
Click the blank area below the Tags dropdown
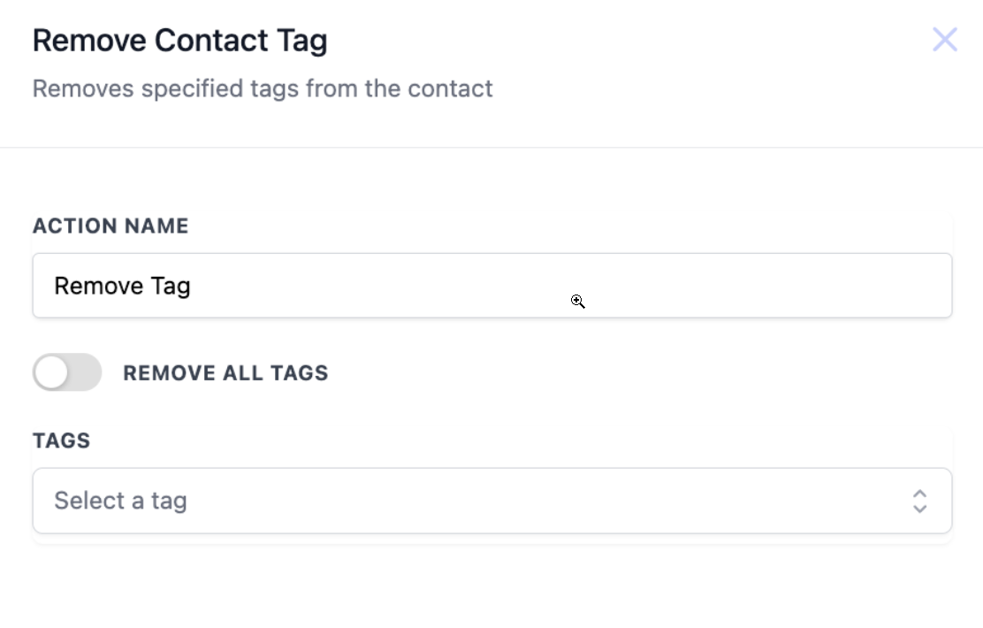click(x=492, y=584)
